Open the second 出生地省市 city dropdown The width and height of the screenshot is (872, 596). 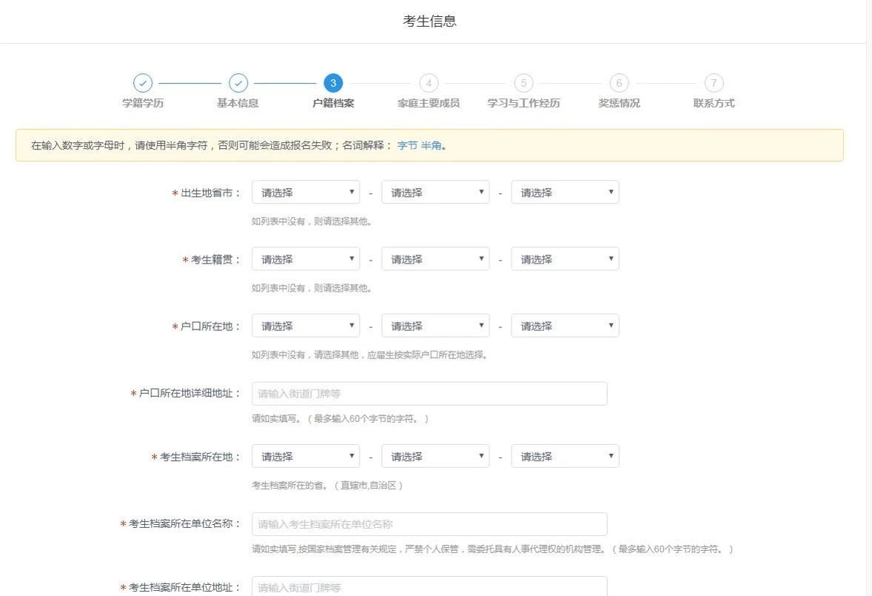(435, 192)
